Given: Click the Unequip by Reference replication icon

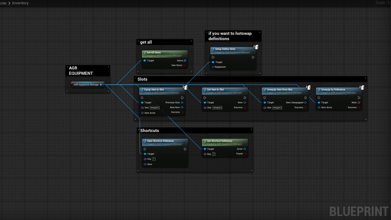Looking at the screenshot, I should (362, 88).
